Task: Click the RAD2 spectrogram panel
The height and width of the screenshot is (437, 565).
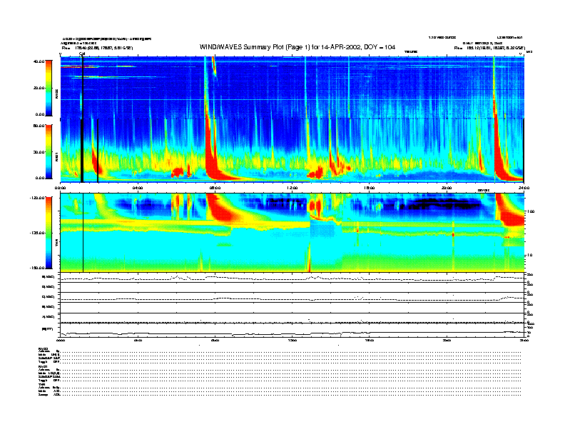Action: pos(292,87)
